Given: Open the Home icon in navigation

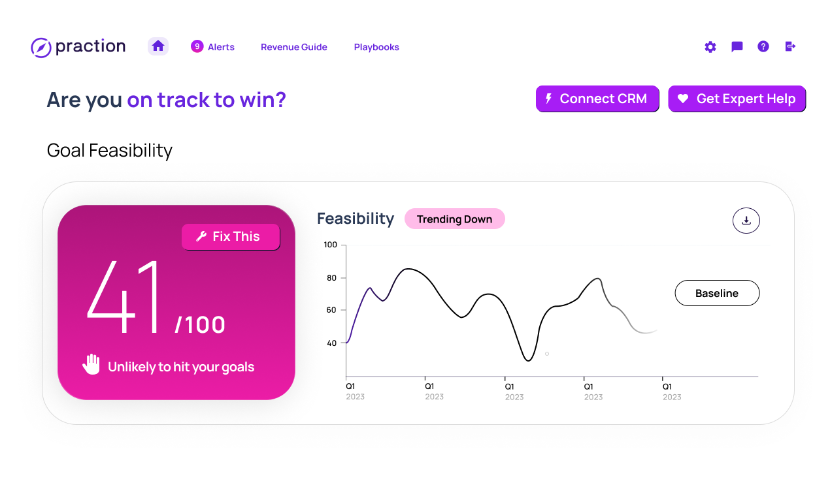Looking at the screenshot, I should [158, 46].
